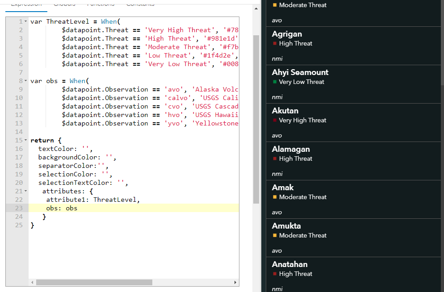Select the Anatahan list item
Screen dimensions: 444x292
(x=353, y=275)
